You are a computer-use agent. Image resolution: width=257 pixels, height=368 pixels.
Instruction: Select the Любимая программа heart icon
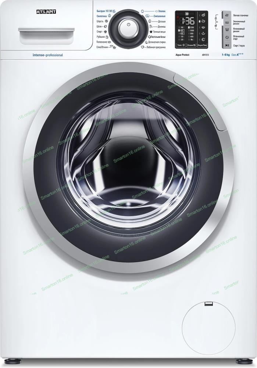[142, 47]
